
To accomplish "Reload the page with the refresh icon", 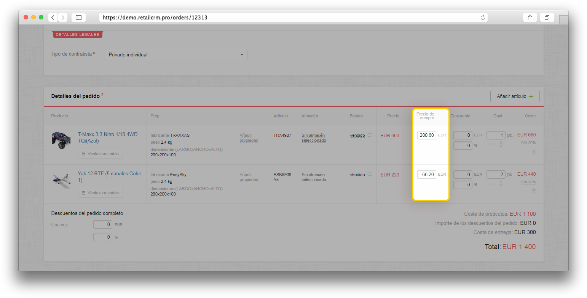I will pyautogui.click(x=483, y=18).
